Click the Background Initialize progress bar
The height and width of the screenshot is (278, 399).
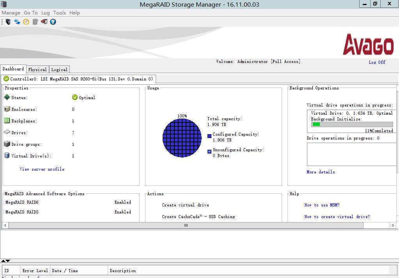click(352, 124)
